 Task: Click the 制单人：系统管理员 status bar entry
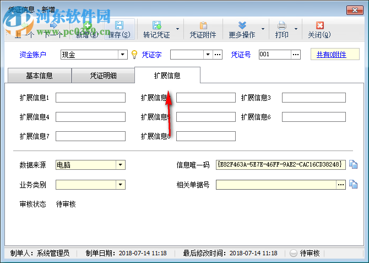point(40,253)
